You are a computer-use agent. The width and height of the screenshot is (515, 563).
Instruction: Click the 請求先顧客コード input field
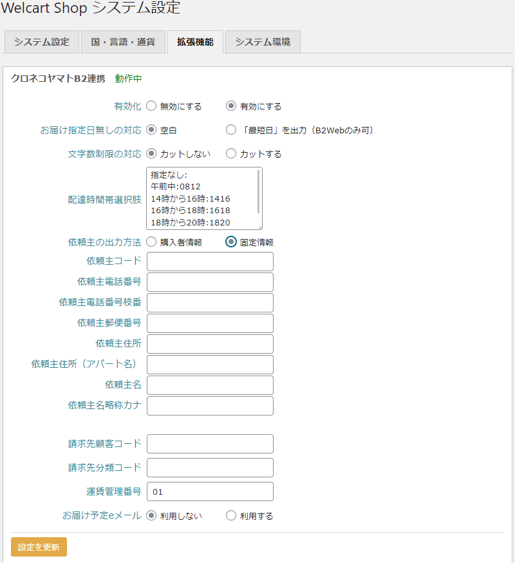click(x=210, y=444)
